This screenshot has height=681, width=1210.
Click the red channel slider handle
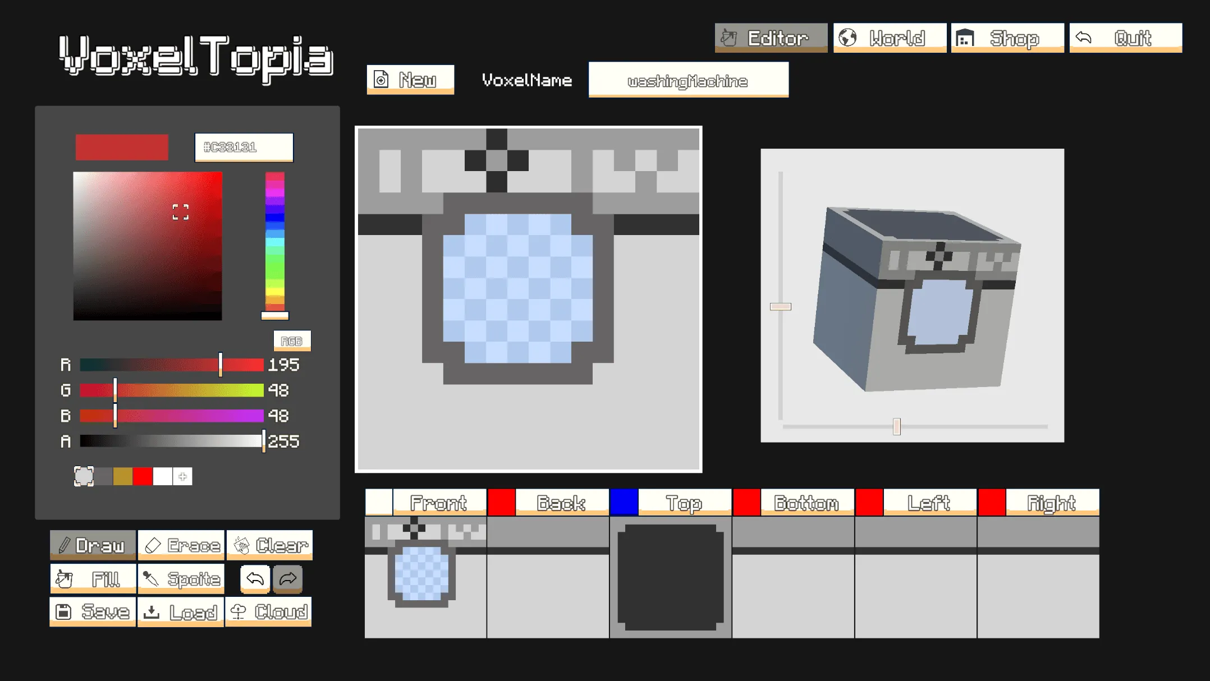pos(221,365)
